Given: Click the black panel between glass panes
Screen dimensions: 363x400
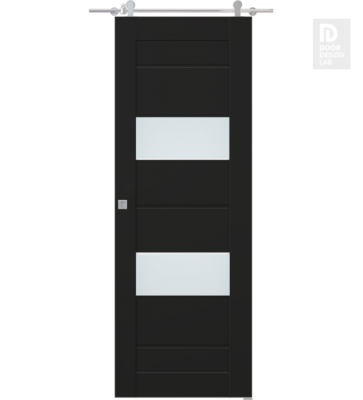Looking at the screenshot, I should 182,183.
